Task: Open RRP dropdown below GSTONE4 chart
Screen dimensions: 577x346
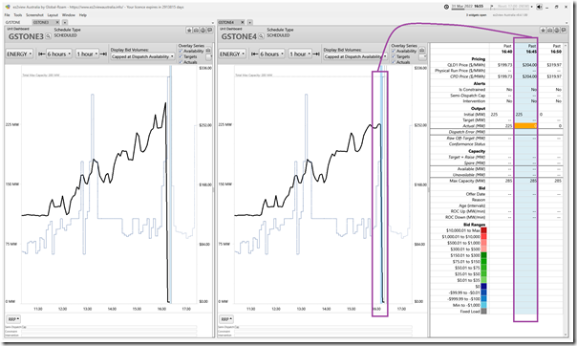Action: (226, 319)
